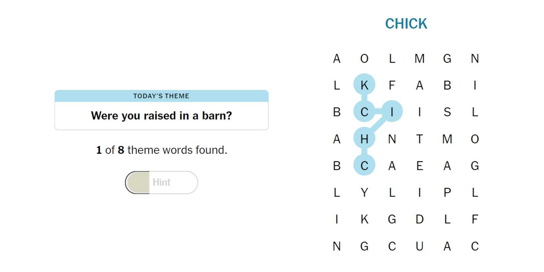Choose the letter U in the grid
Screen dimensions: 544x272
[419, 246]
